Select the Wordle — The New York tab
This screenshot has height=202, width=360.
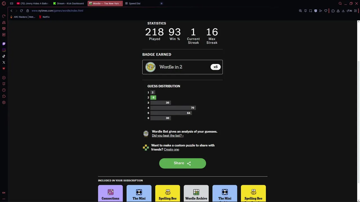(105, 3)
